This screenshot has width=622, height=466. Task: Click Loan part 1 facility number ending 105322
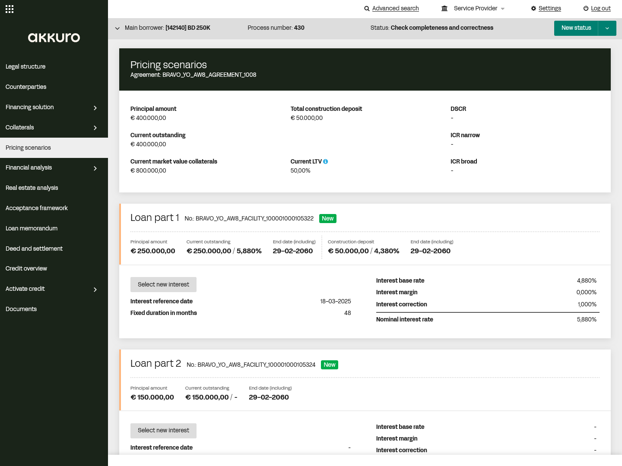point(255,218)
